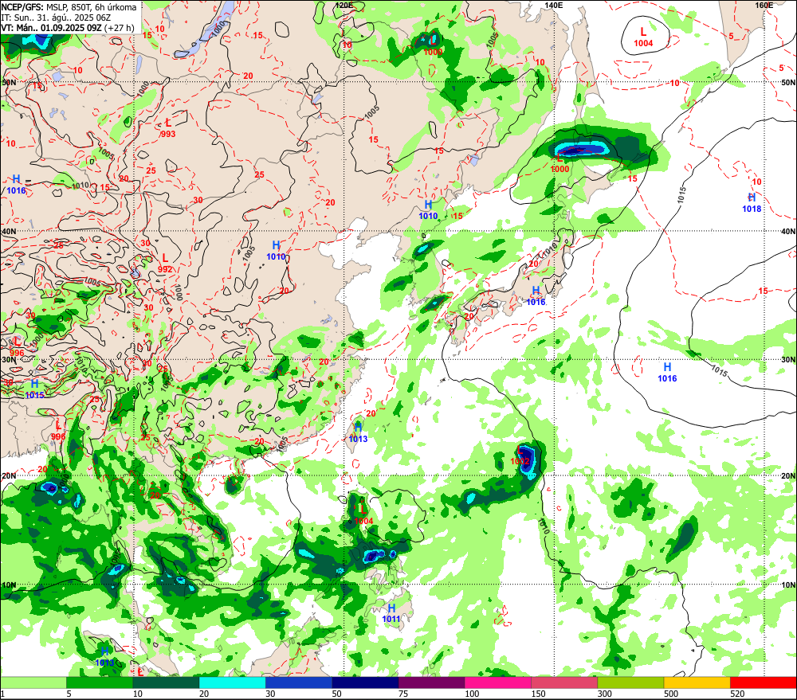797x700 pixels.
Task: Select the cyan 20 mm legend swatch
Action: point(232,682)
